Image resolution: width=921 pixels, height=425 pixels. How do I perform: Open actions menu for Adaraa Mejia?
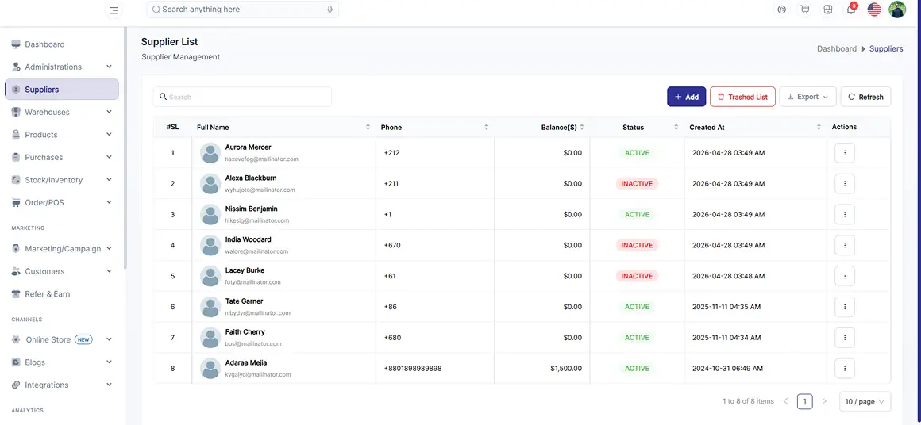click(x=845, y=368)
